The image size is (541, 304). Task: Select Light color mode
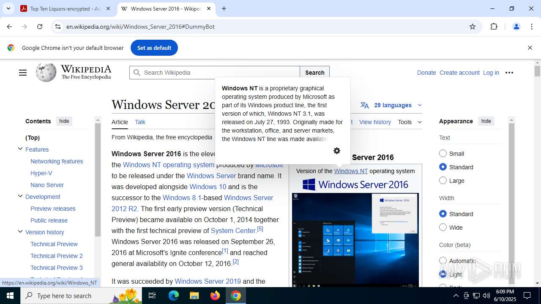443,274
